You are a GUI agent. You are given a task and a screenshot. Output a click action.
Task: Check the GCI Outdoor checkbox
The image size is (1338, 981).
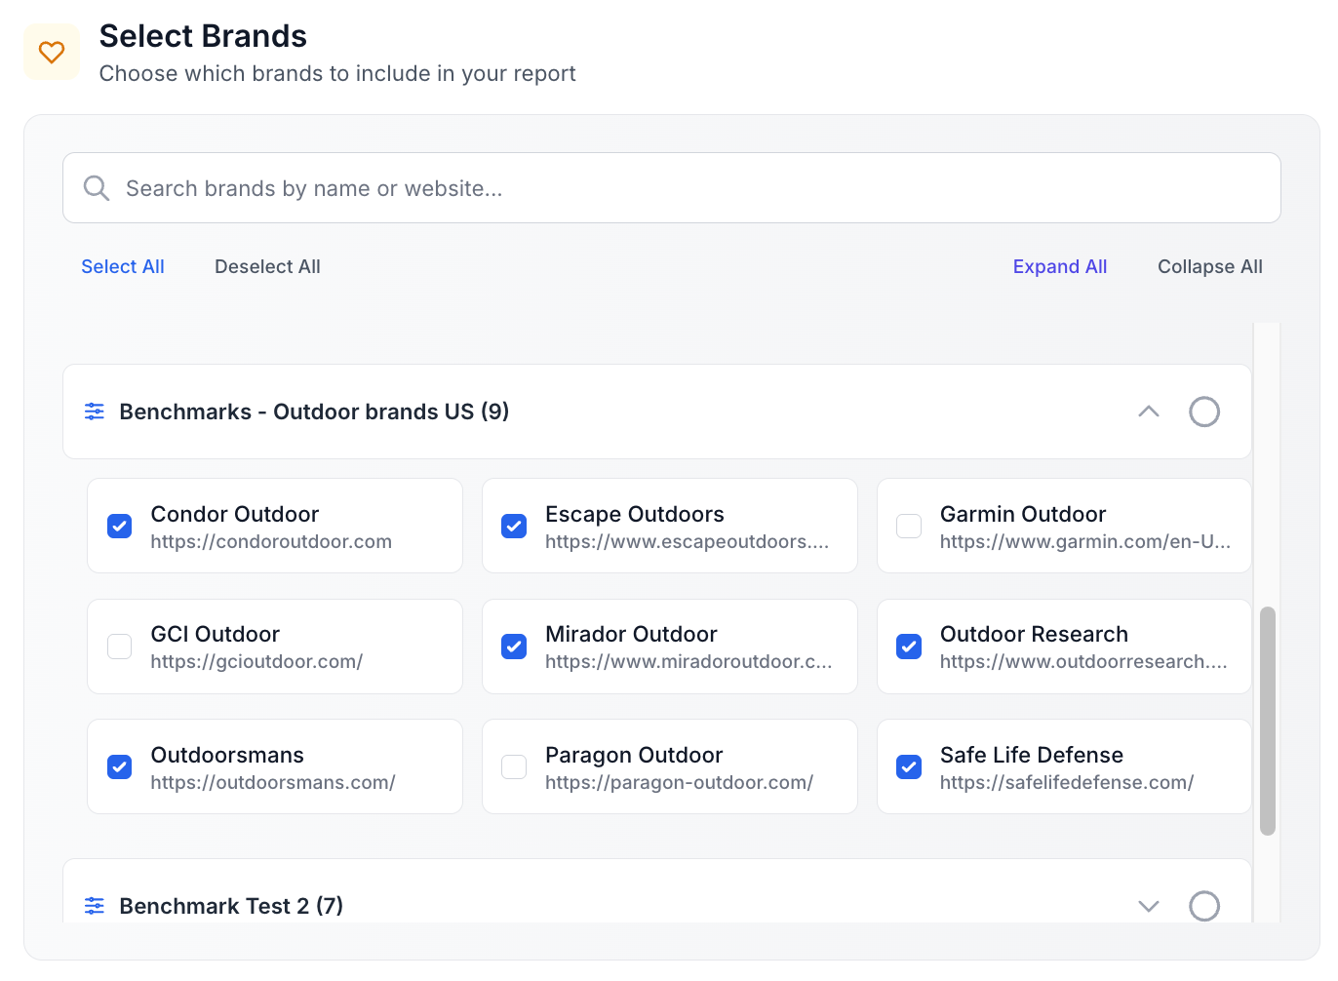coord(119,647)
